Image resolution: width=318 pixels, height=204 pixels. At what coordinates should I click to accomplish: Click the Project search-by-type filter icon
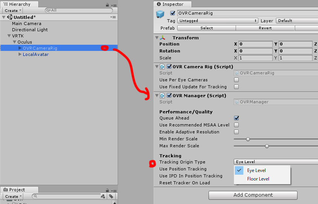click(103, 196)
